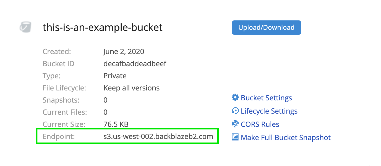Open Bucket Settings

266,98
